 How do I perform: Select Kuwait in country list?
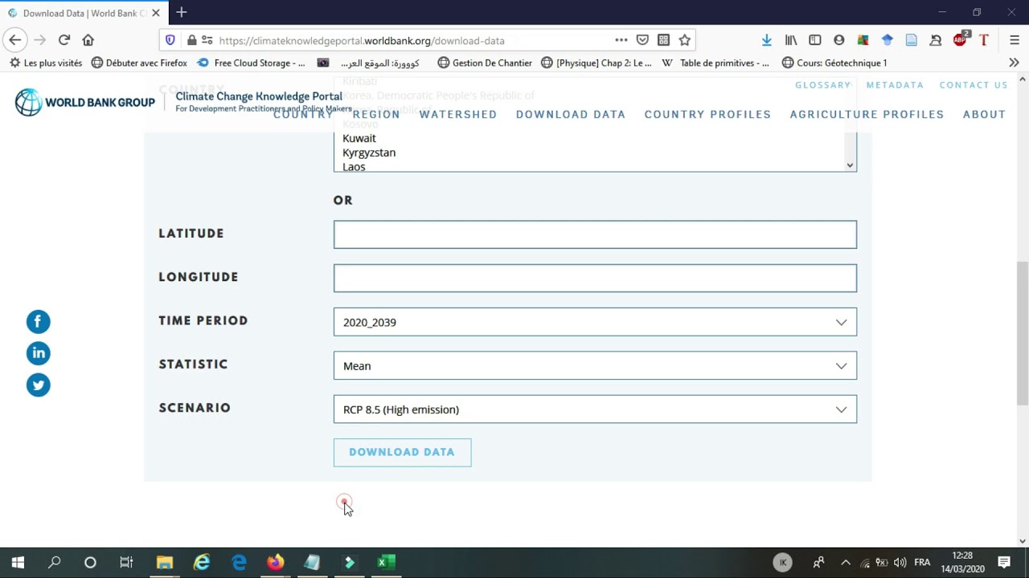pos(359,138)
